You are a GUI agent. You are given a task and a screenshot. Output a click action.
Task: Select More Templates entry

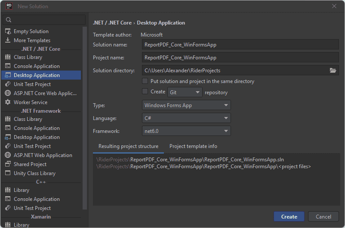click(x=41, y=40)
